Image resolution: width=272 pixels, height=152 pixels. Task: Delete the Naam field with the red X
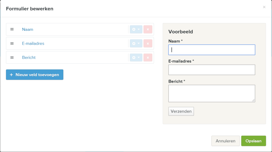pyautogui.click(x=148, y=29)
